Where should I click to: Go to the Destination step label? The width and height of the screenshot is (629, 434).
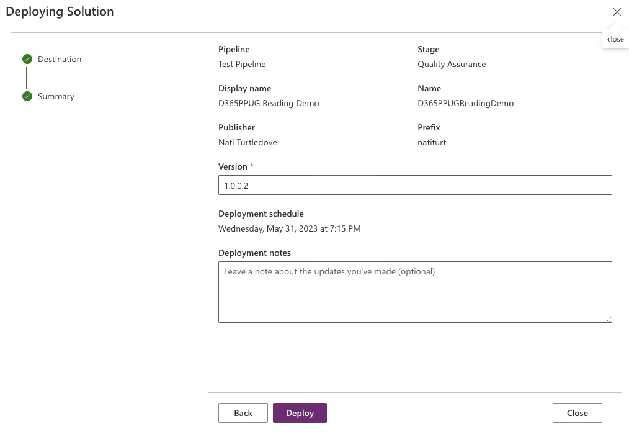point(60,59)
